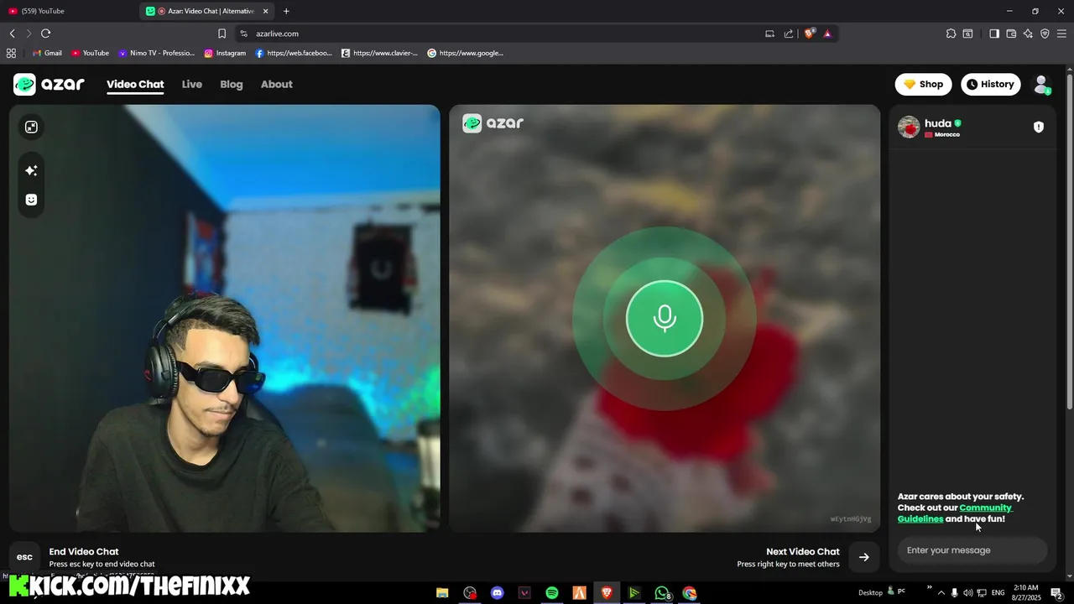The image size is (1074, 604).
Task: Open huda's profile avatar
Action: click(909, 127)
